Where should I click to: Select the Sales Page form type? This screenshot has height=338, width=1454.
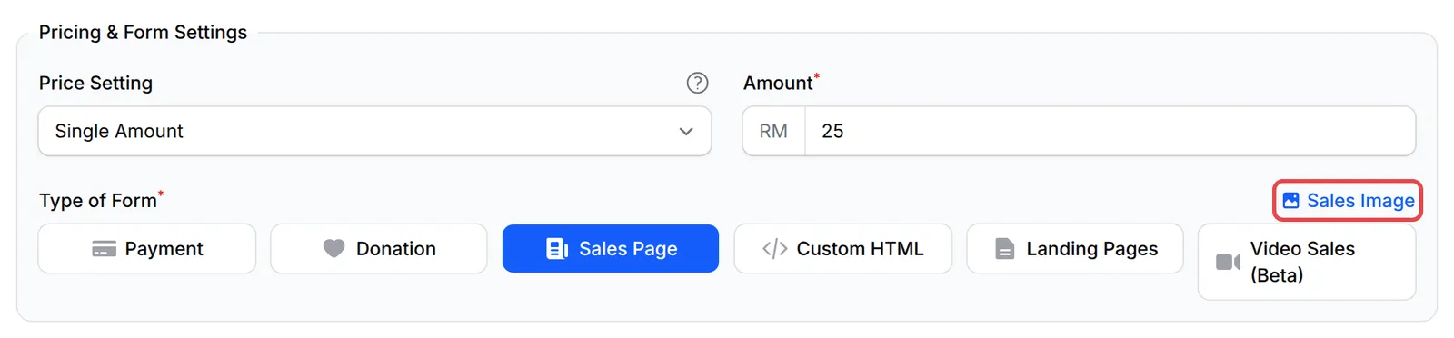click(611, 248)
